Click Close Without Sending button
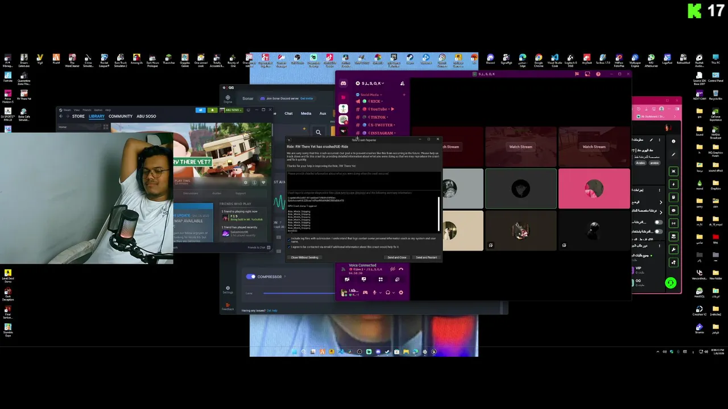 [305, 257]
